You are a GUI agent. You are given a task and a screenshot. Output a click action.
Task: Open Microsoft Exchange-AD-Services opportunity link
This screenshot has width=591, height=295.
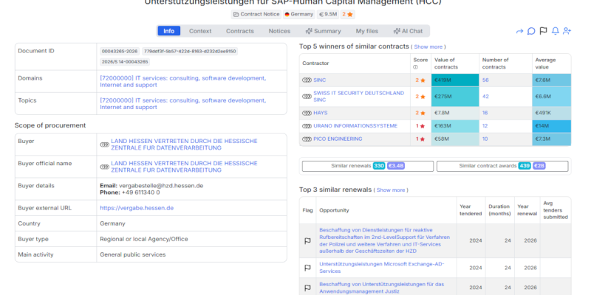click(381, 268)
